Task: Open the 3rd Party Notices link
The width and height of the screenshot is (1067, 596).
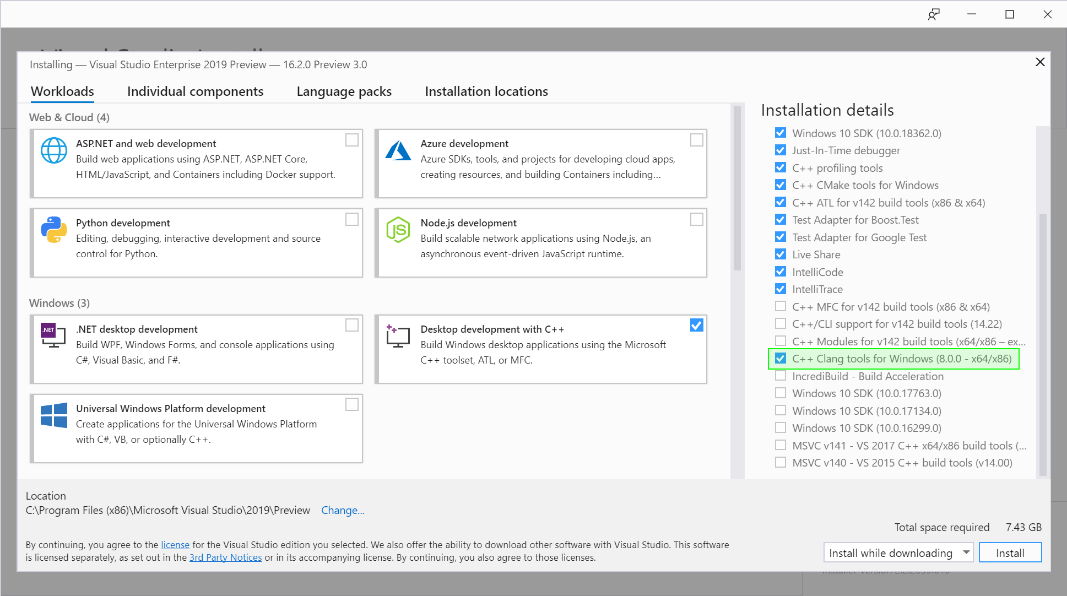Action: click(x=226, y=557)
